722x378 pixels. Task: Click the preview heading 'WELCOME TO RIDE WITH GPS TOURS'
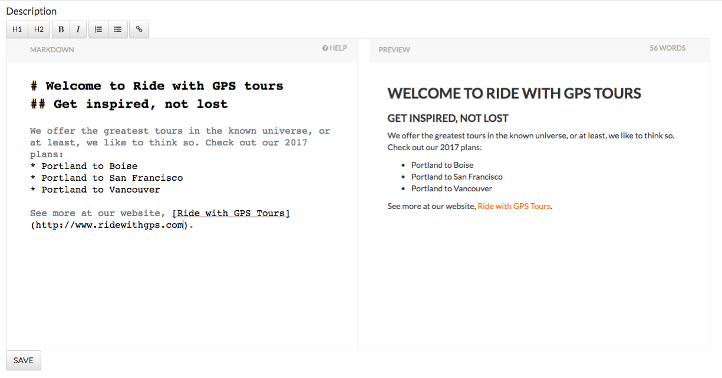pyautogui.click(x=514, y=94)
